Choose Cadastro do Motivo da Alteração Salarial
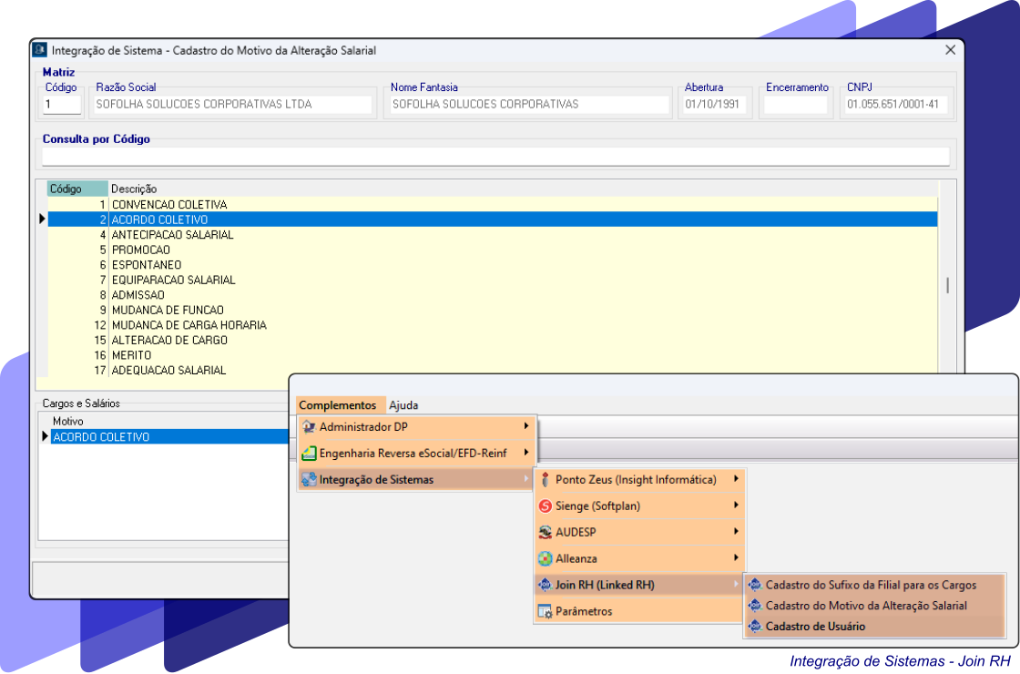The height and width of the screenshot is (674, 1020). point(866,606)
